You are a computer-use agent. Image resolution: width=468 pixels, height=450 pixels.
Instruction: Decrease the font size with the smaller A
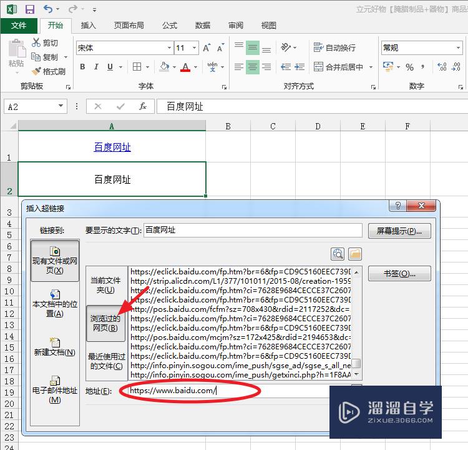click(x=220, y=48)
